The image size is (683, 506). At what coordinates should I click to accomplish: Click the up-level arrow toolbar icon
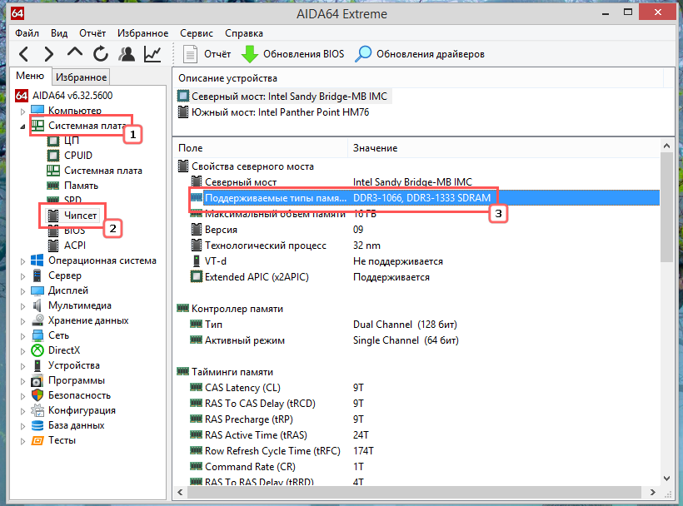pyautogui.click(x=74, y=53)
